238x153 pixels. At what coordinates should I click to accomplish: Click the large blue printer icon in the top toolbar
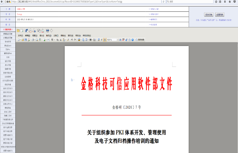coord(48,31)
